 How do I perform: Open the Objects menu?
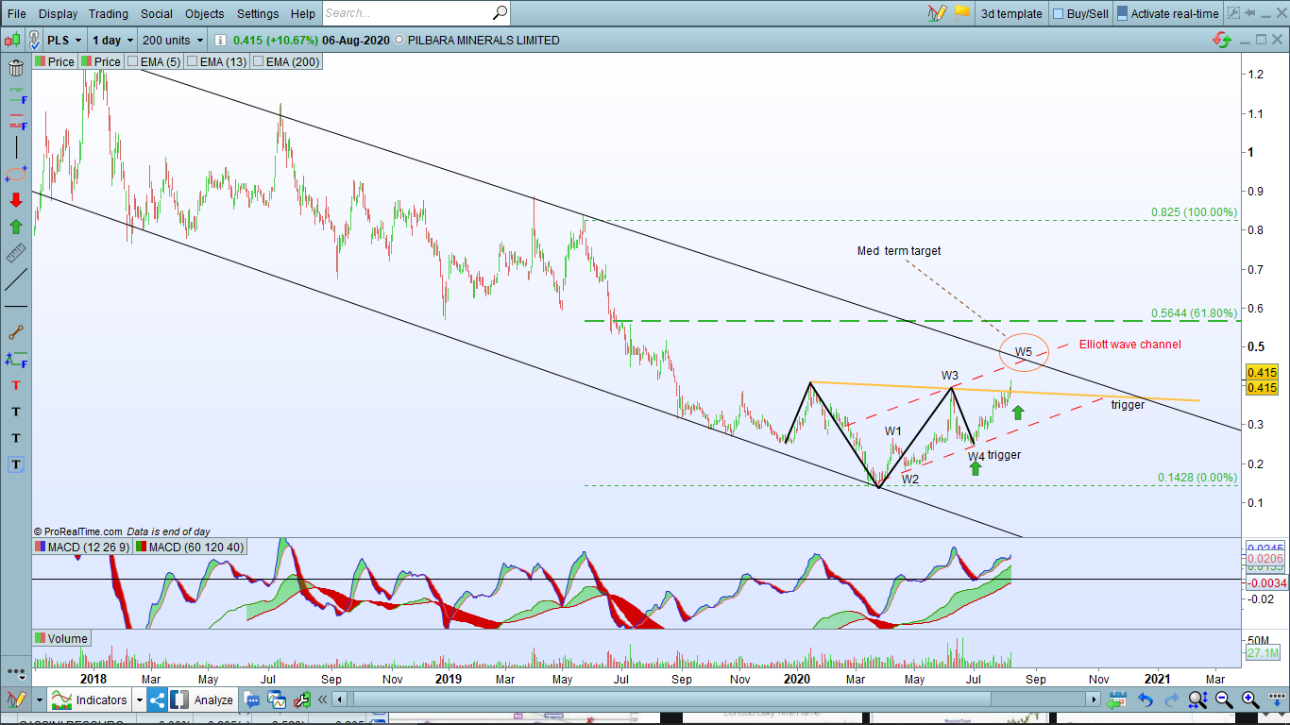[205, 13]
